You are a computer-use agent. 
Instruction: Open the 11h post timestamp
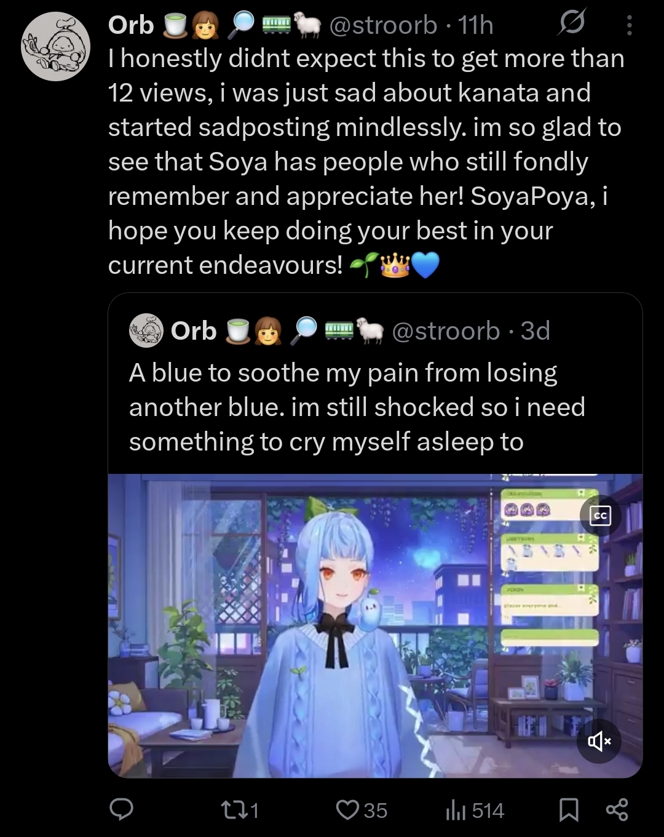coord(476,25)
